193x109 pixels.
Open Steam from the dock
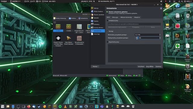tap(39, 106)
